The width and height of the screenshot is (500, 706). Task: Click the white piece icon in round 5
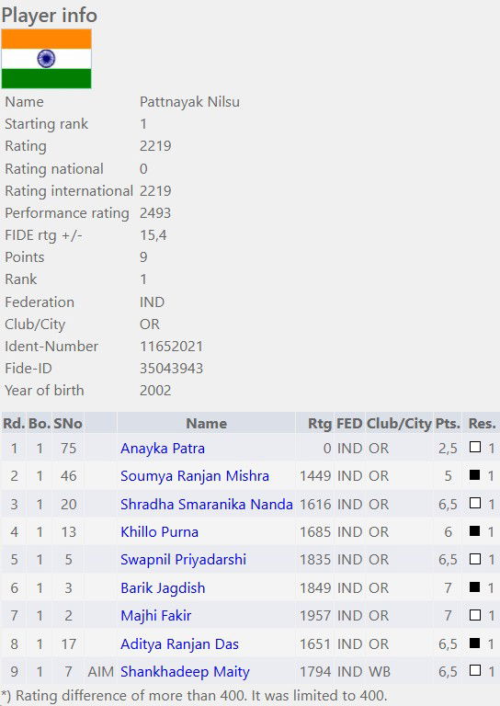coord(475,559)
